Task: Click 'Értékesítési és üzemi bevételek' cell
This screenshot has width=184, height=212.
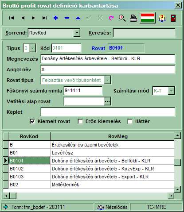Action: pyautogui.click(x=112, y=145)
